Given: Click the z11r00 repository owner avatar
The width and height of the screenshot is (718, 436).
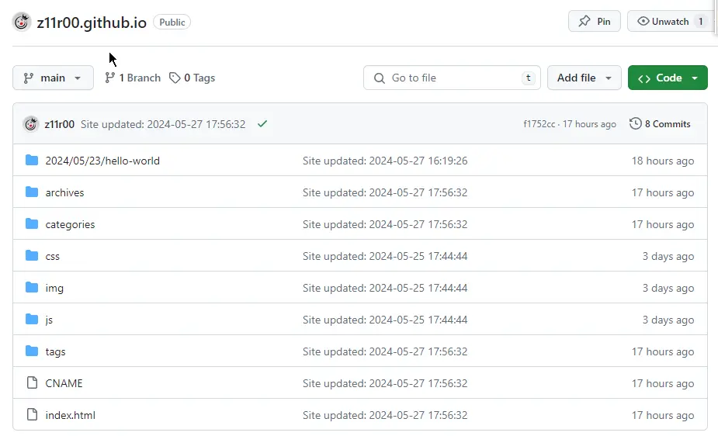Looking at the screenshot, I should pyautogui.click(x=22, y=22).
